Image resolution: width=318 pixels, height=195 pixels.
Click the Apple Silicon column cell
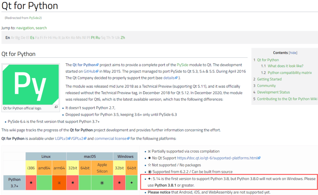click(x=102, y=168)
